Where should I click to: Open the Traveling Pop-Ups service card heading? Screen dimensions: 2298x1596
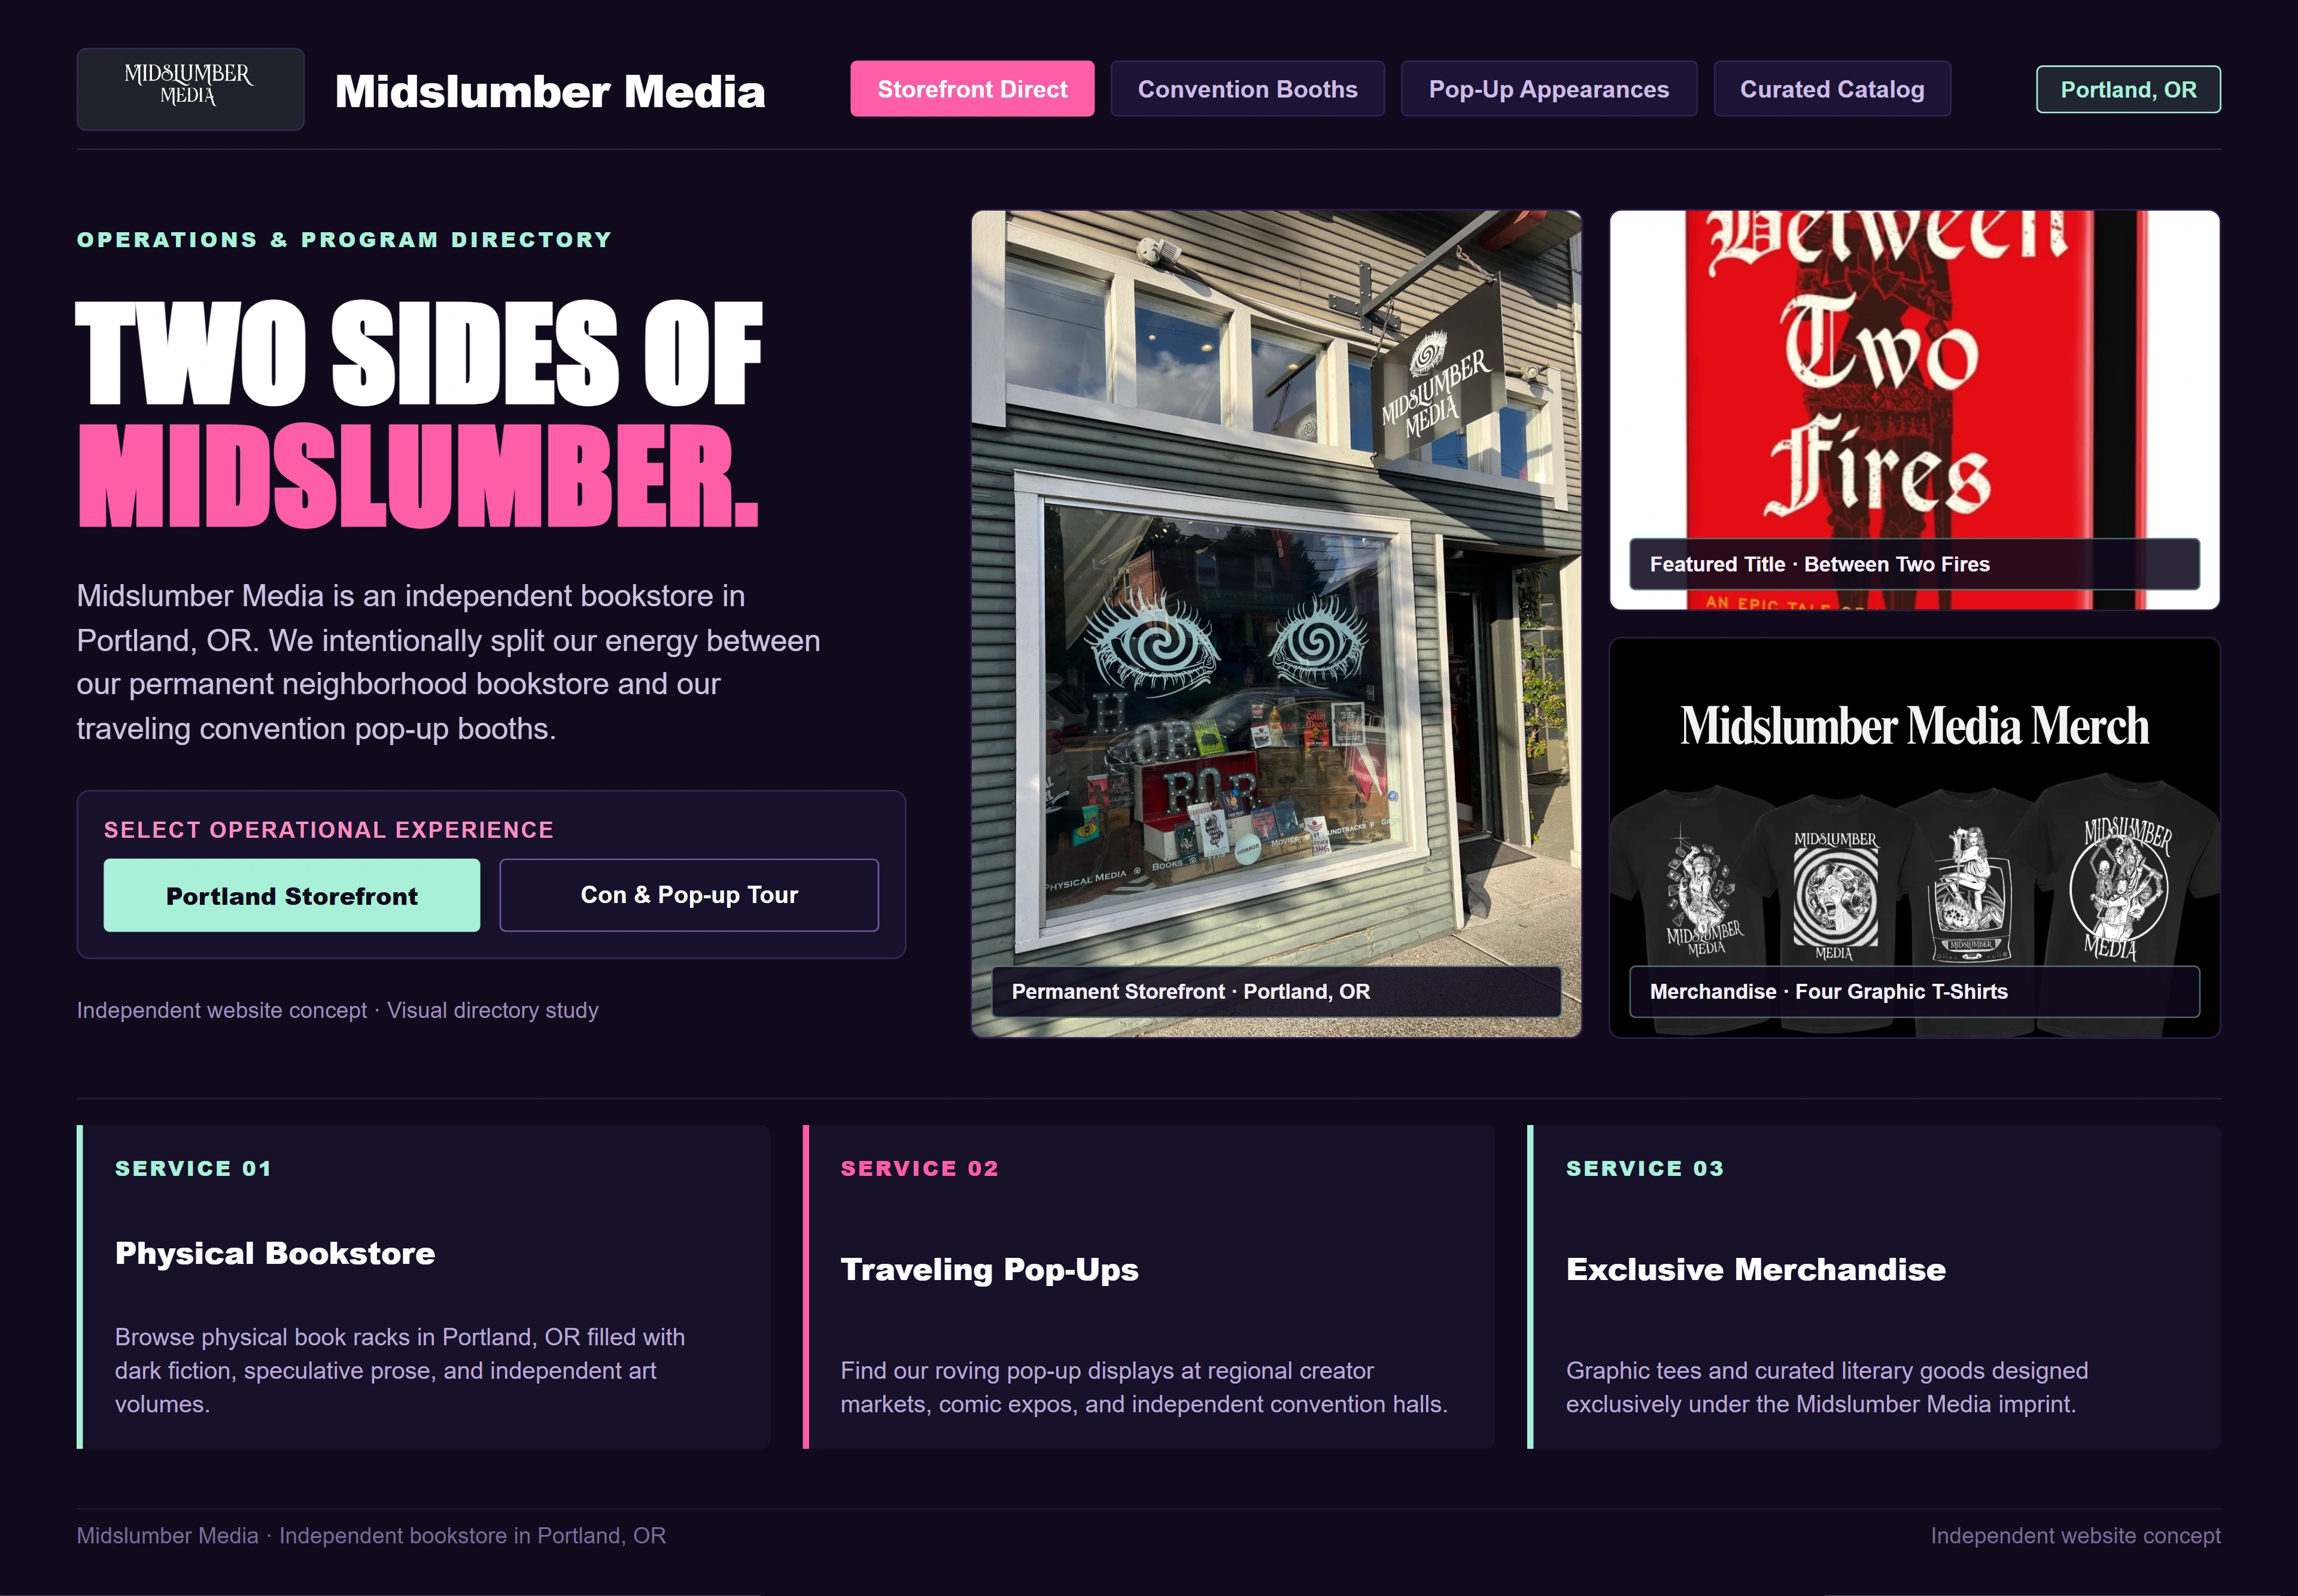[989, 1269]
